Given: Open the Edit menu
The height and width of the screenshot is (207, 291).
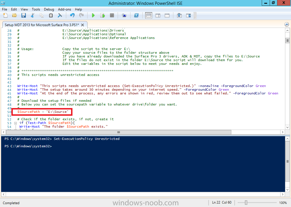Looking at the screenshot, I should tap(14, 9).
